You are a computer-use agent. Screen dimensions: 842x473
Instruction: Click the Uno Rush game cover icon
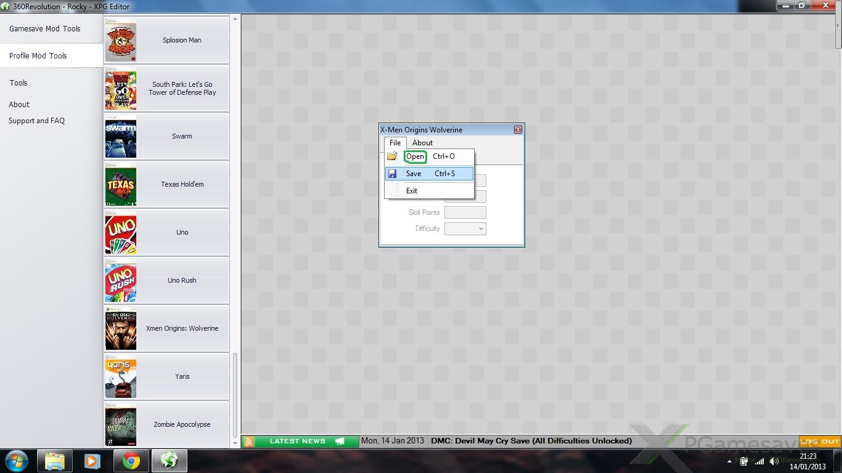click(121, 280)
